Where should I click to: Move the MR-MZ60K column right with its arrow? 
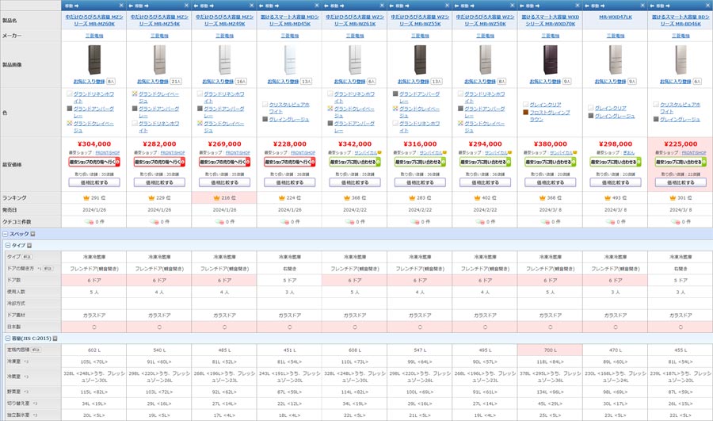coord(76,6)
